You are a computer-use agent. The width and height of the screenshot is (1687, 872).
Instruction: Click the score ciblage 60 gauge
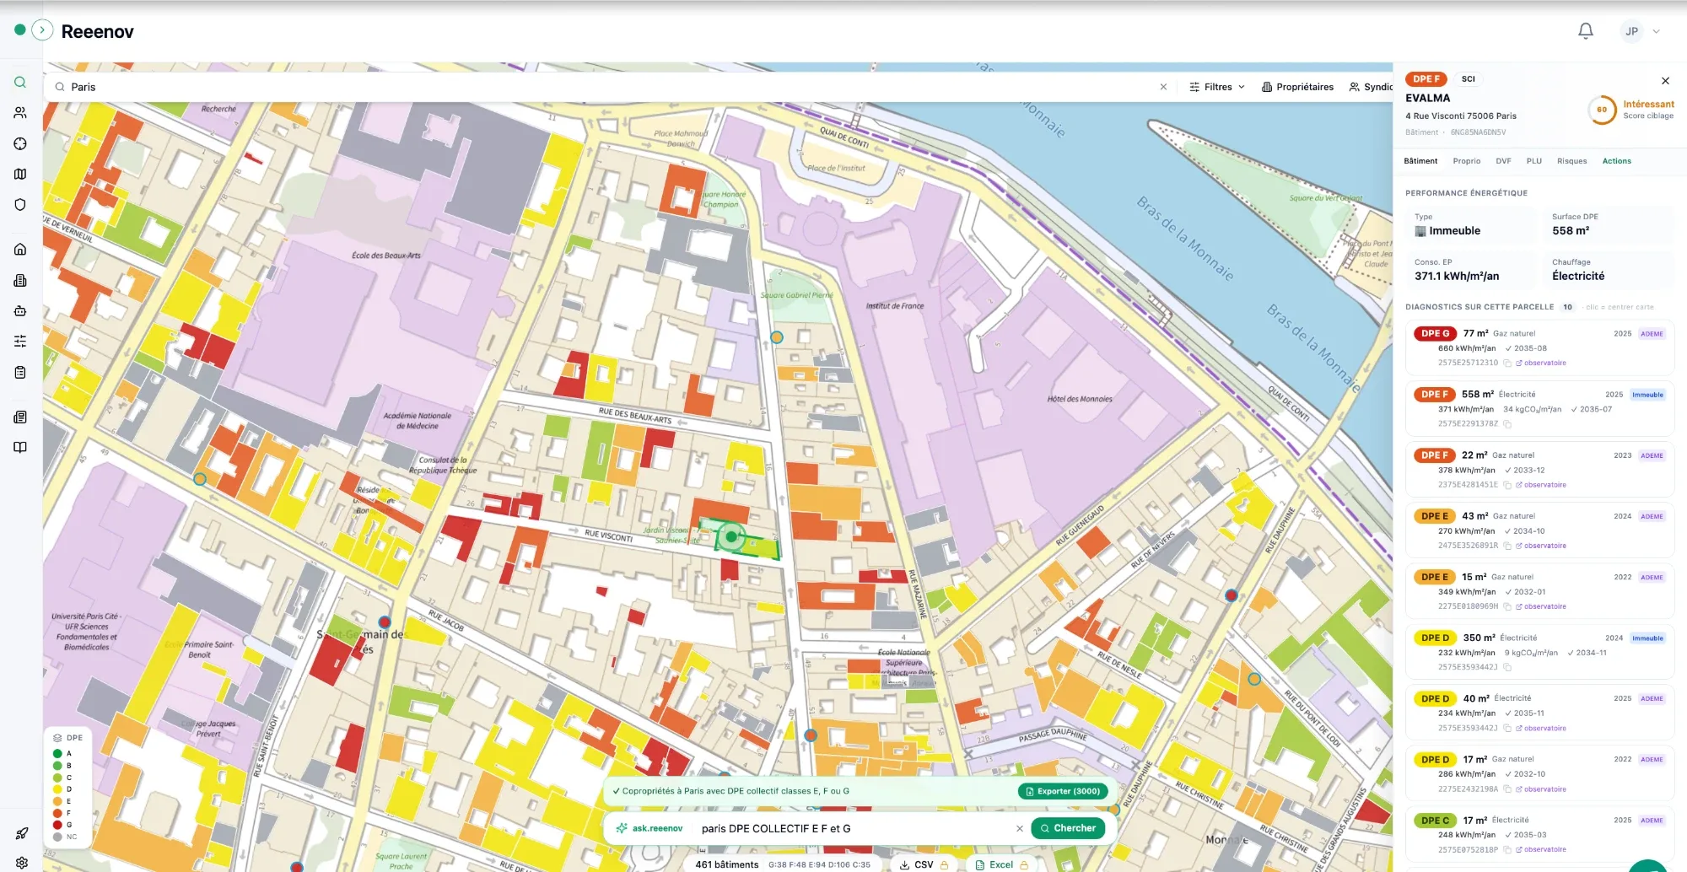coord(1602,110)
